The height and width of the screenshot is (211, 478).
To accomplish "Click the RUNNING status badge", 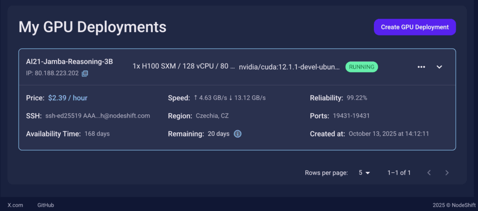I will [362, 67].
